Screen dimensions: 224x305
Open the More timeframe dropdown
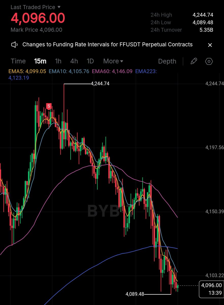[x=113, y=61]
